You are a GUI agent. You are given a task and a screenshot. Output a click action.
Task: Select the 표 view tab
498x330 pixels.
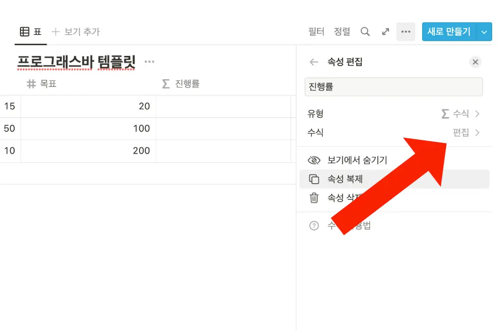[30, 32]
